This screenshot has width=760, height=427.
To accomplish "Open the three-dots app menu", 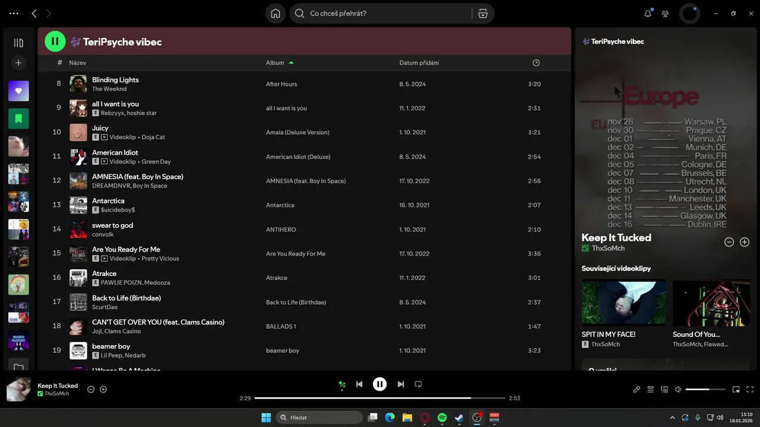I will [14, 13].
